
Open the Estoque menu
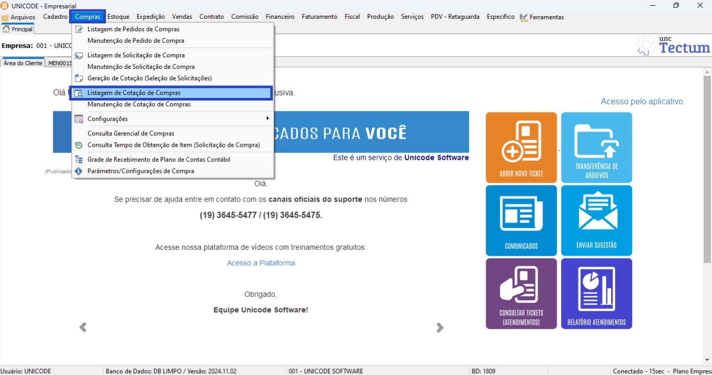[118, 17]
